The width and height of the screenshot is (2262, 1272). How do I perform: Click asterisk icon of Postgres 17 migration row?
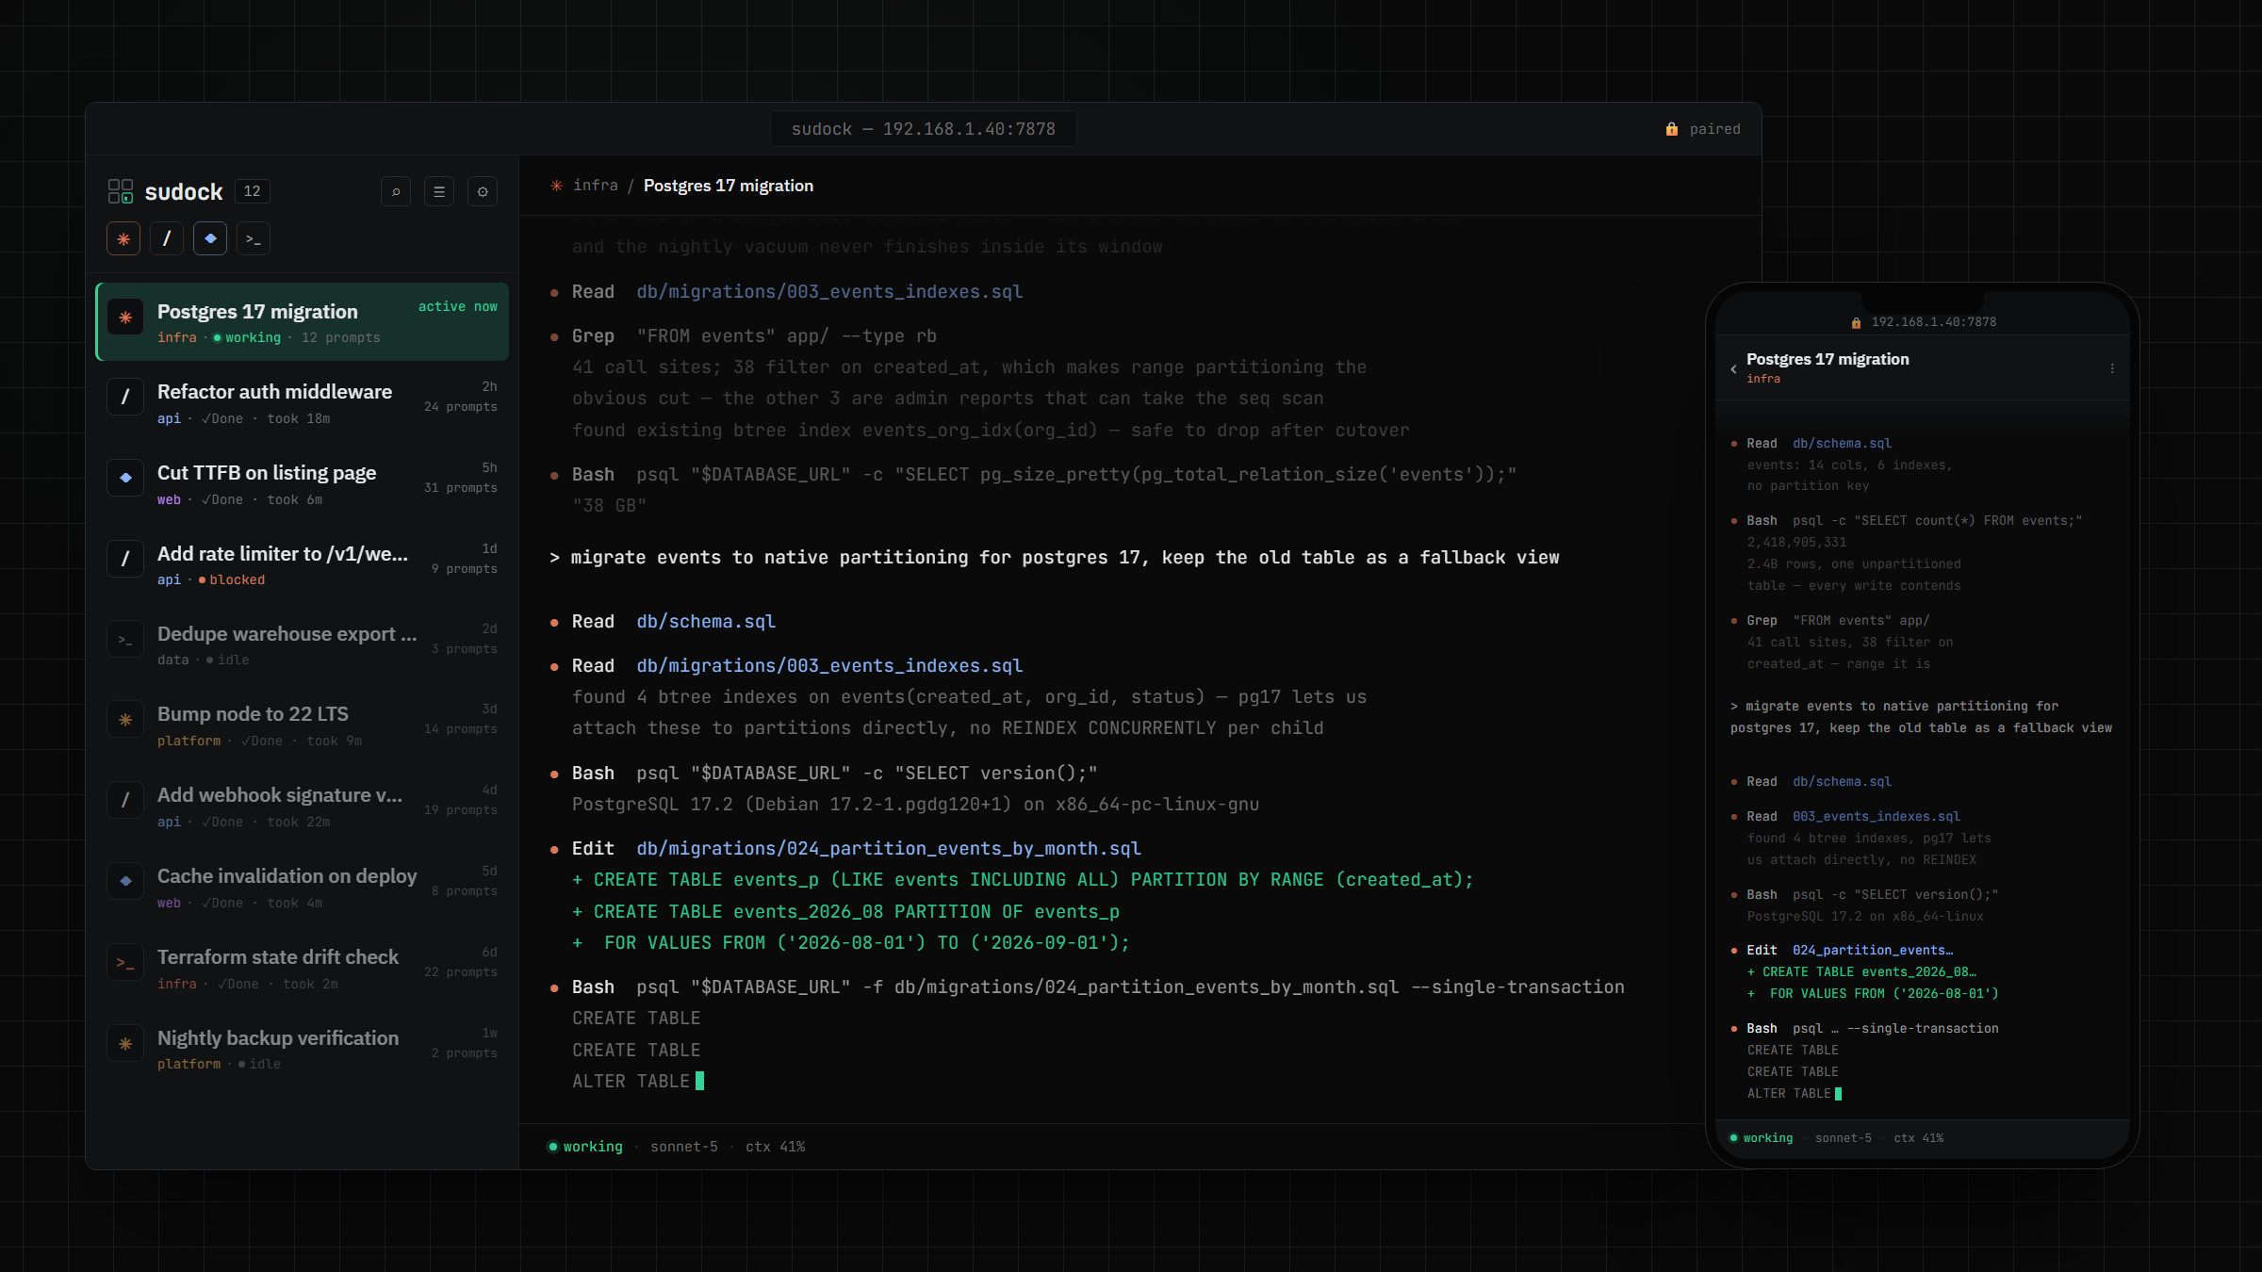pos(125,318)
